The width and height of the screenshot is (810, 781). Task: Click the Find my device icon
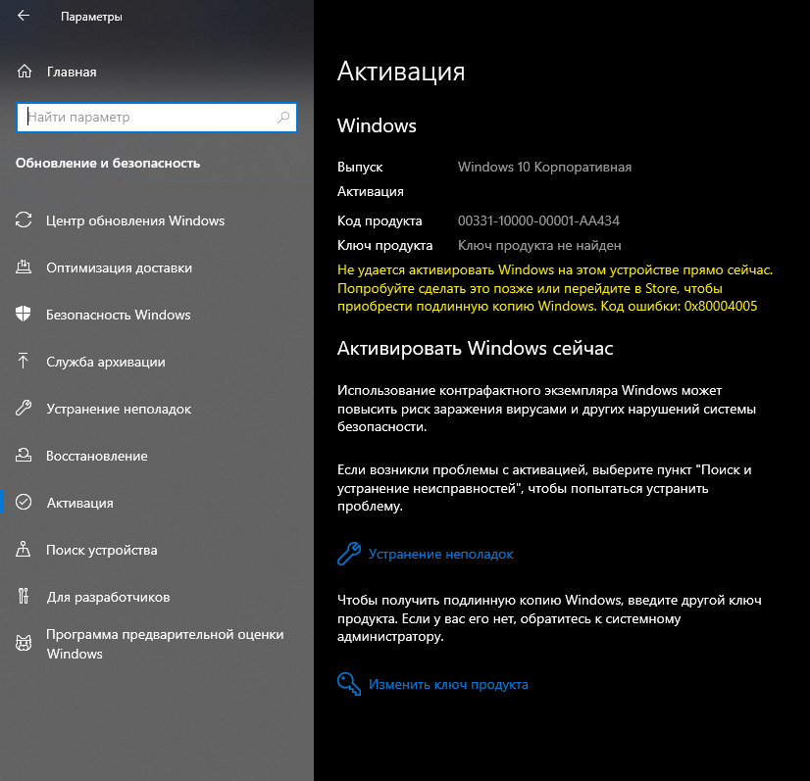(x=24, y=549)
